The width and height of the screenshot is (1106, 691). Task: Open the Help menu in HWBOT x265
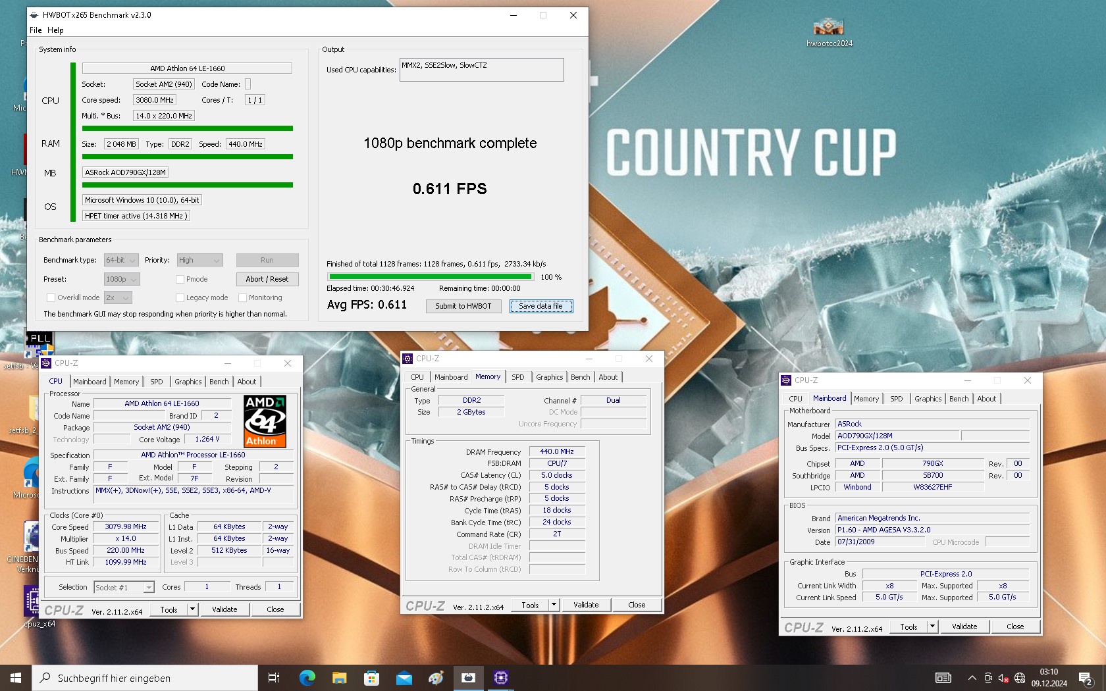(x=55, y=30)
